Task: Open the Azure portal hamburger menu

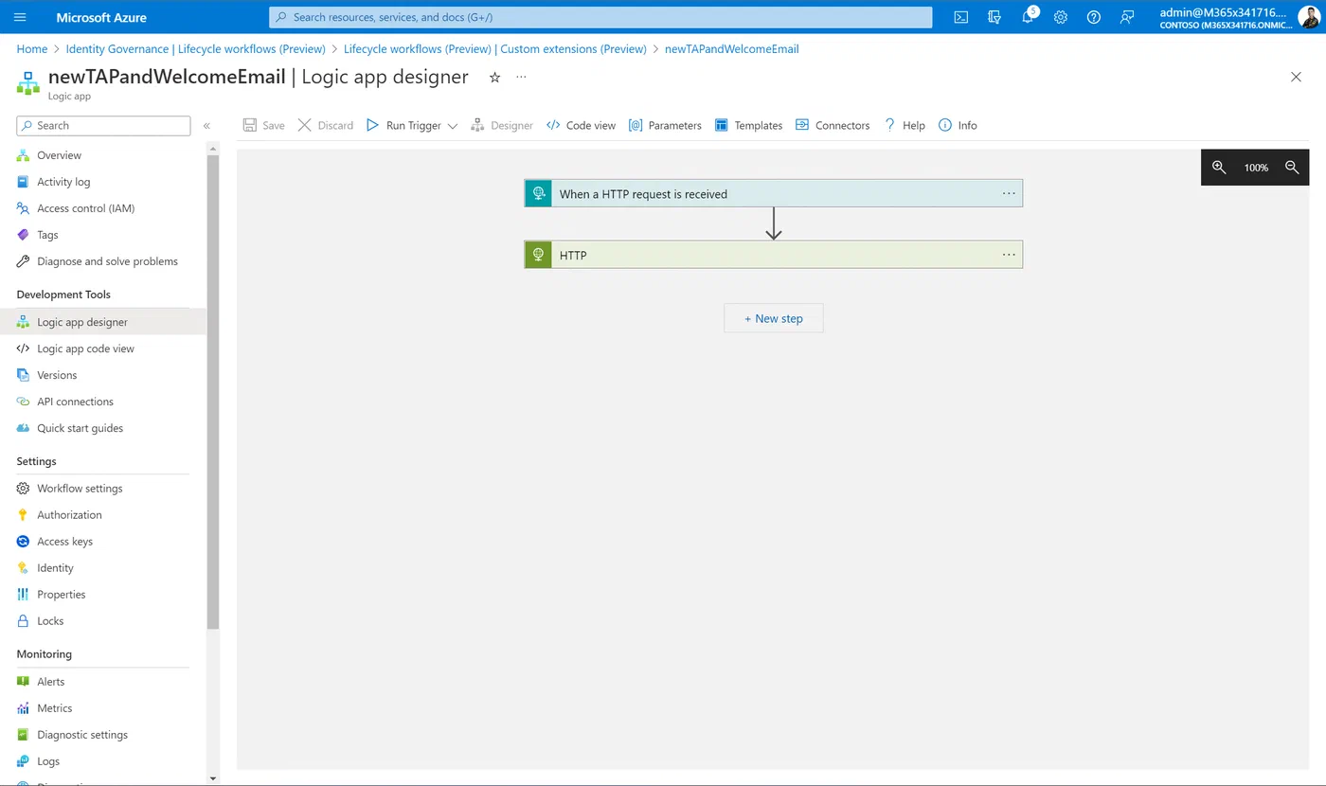Action: pos(21,17)
